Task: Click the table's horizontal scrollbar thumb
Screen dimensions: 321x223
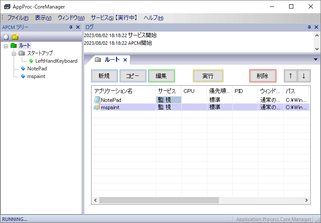Action: [159, 200]
